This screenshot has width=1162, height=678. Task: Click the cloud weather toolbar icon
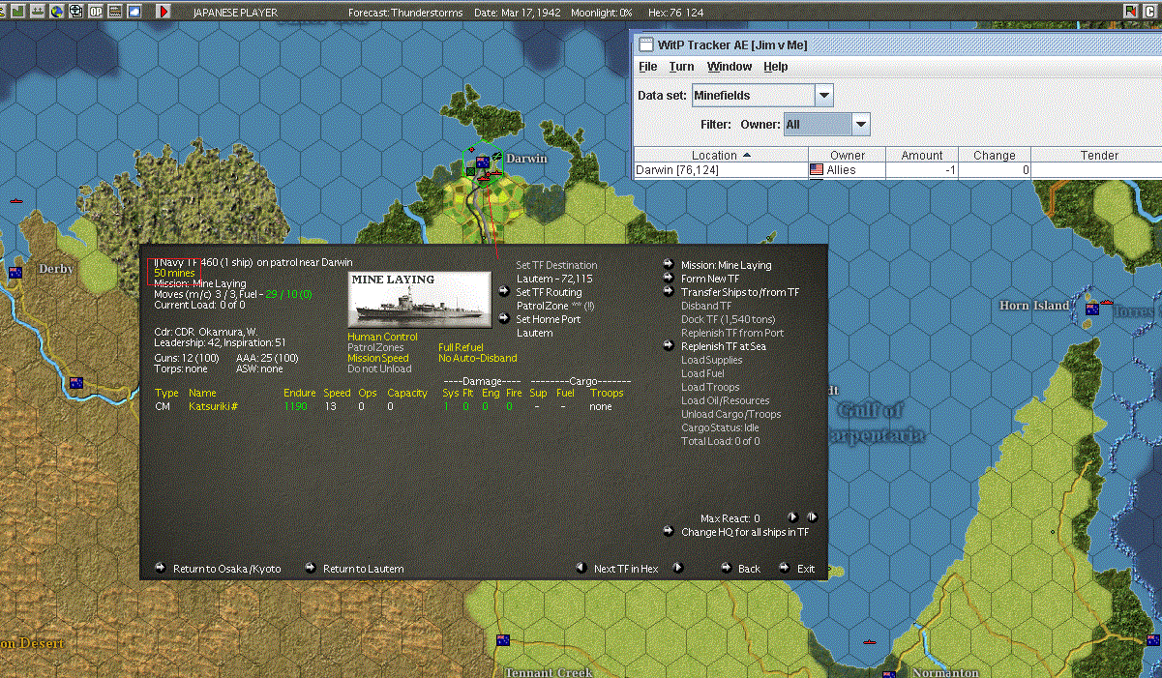click(134, 12)
